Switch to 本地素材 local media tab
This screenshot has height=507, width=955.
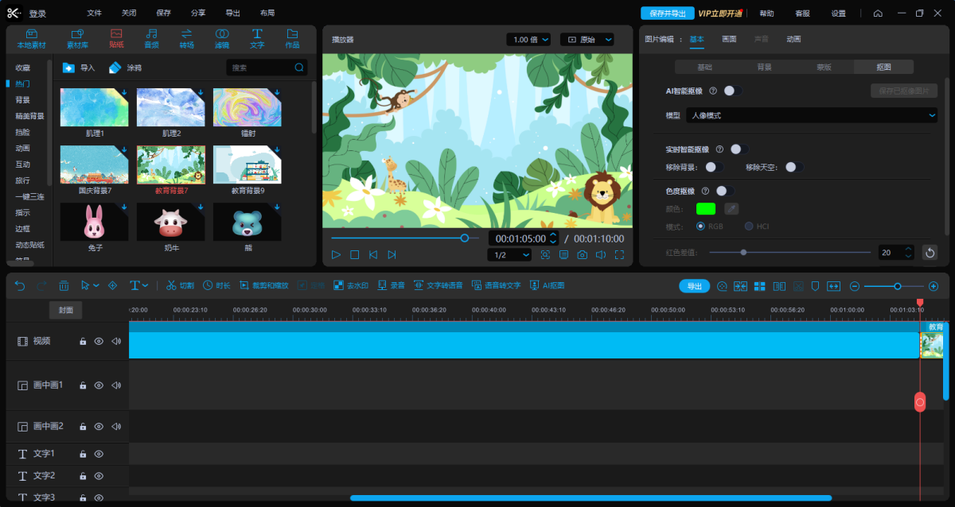coord(32,39)
